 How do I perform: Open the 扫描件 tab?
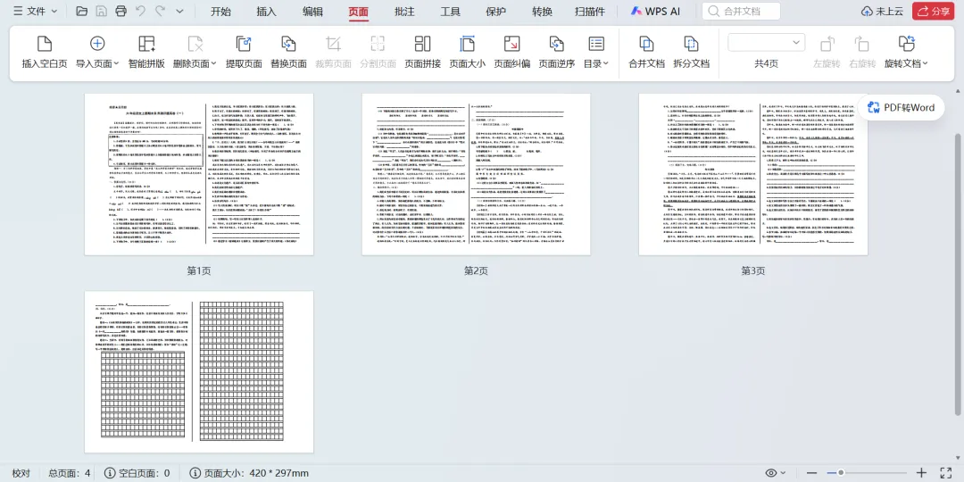590,11
